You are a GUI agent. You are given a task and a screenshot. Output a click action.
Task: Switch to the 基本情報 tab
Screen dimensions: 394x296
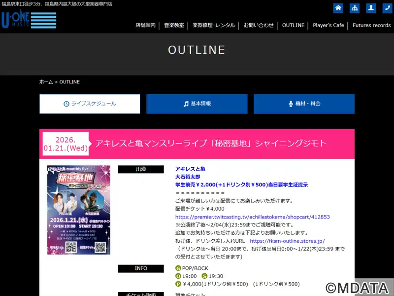click(x=197, y=104)
